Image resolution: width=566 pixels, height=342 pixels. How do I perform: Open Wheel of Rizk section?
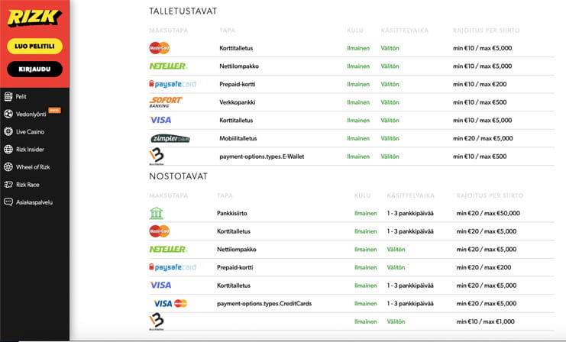click(x=33, y=167)
